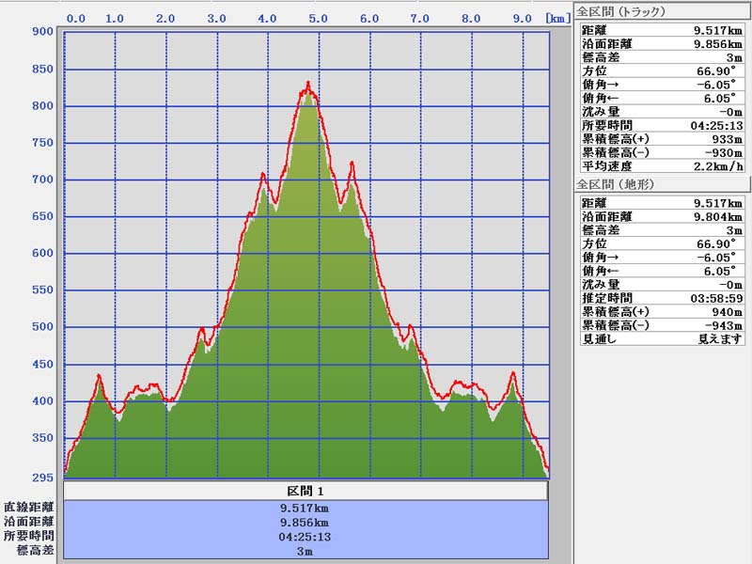Click the 所要時間 value in the track panel
The width and height of the screenshot is (752, 564).
click(x=713, y=125)
